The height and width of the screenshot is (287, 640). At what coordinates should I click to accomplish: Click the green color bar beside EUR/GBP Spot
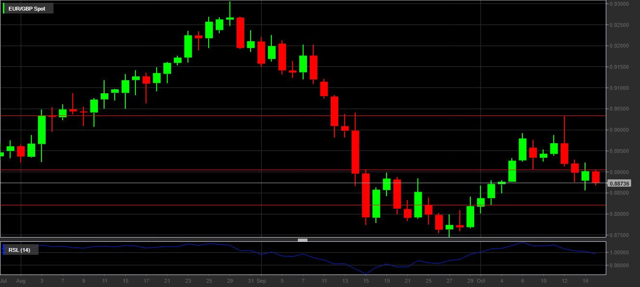[4, 9]
